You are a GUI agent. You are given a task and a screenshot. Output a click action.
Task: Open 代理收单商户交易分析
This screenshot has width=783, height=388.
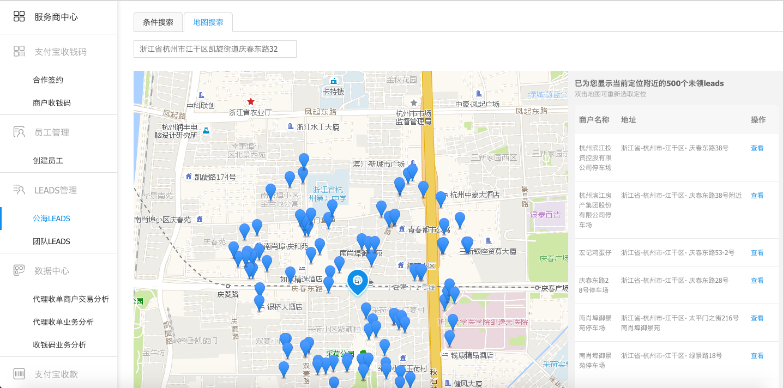(71, 299)
